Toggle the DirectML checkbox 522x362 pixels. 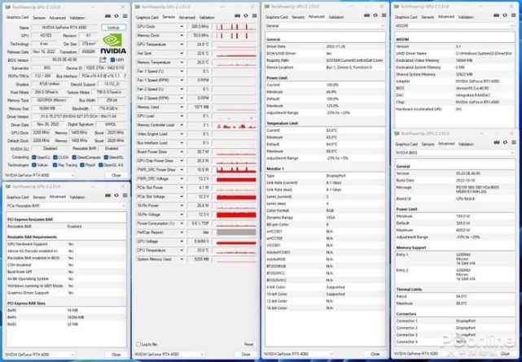point(106,157)
